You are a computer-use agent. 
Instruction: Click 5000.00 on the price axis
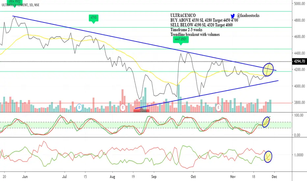tap(299, 4)
